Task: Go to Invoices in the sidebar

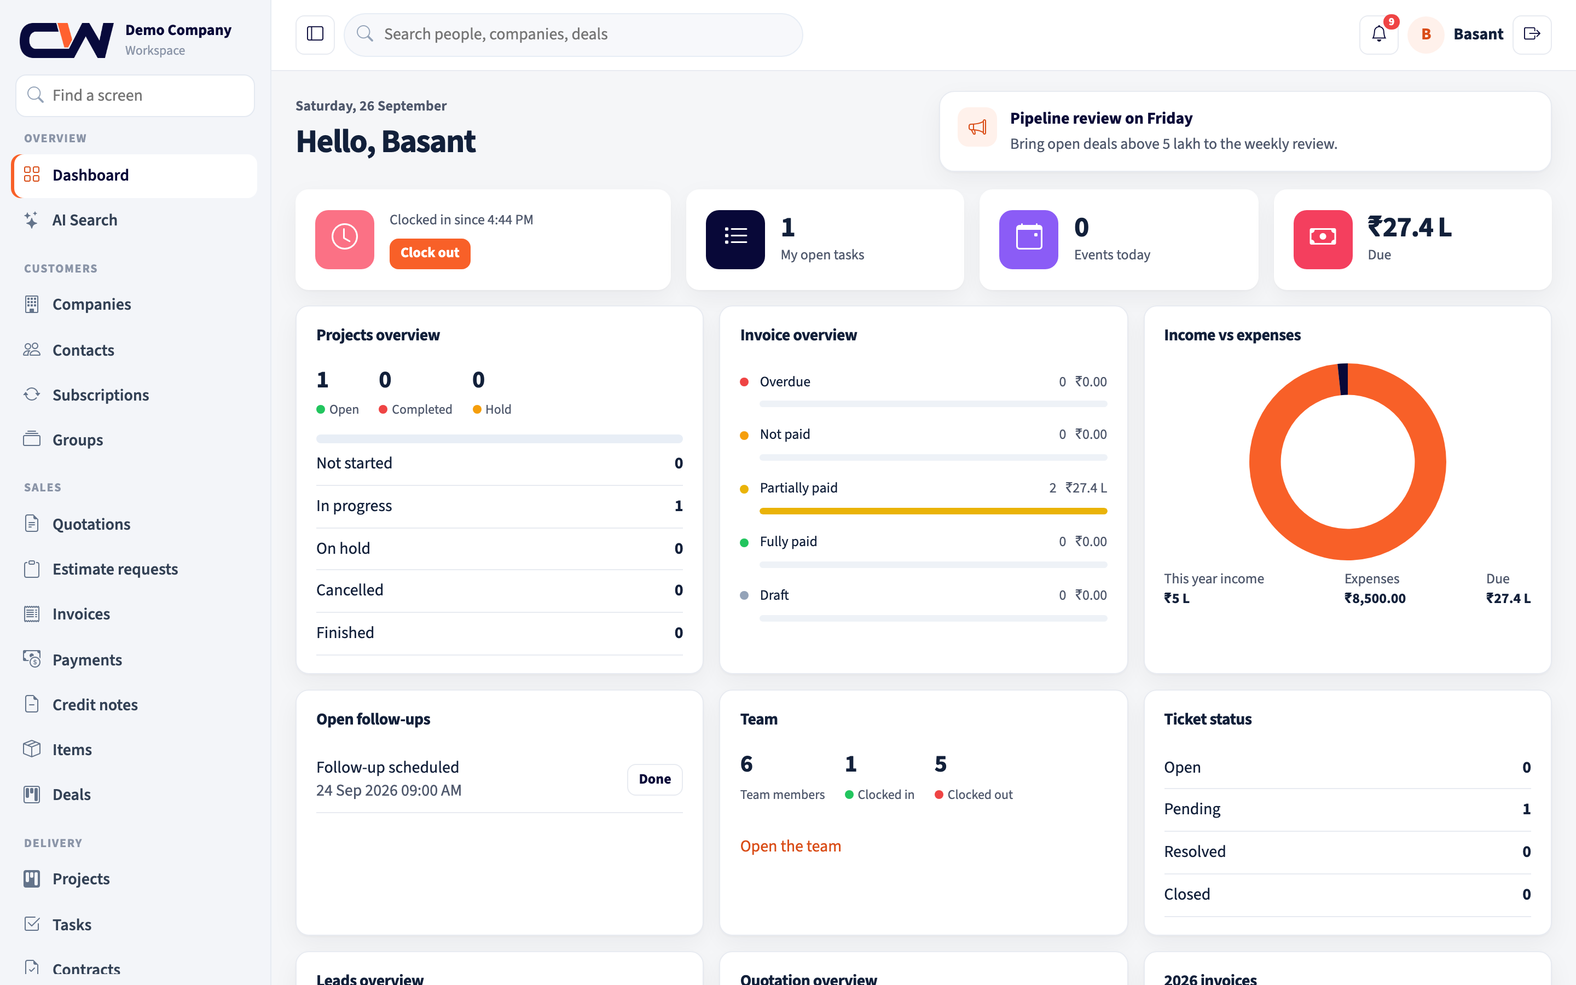Action: [134, 613]
